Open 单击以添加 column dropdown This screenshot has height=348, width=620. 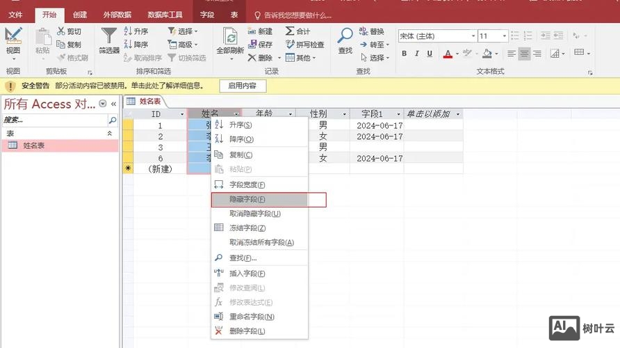(x=458, y=114)
